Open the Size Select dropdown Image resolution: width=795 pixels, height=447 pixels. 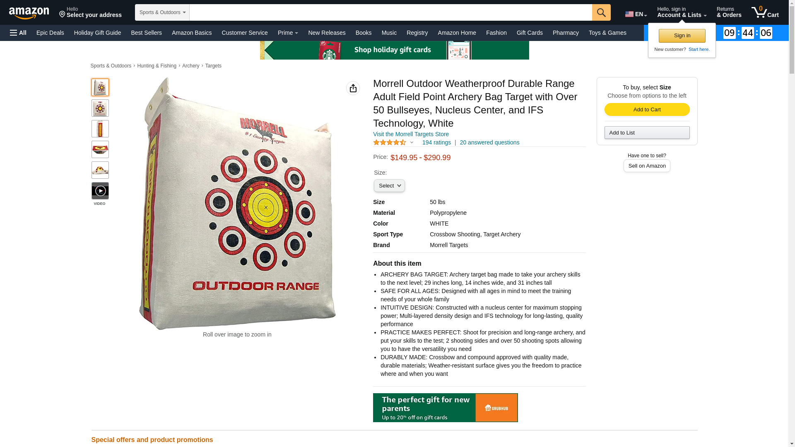389,186
